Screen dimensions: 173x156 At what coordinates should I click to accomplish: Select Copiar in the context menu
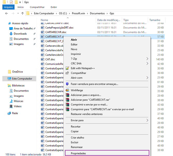[75, 131]
